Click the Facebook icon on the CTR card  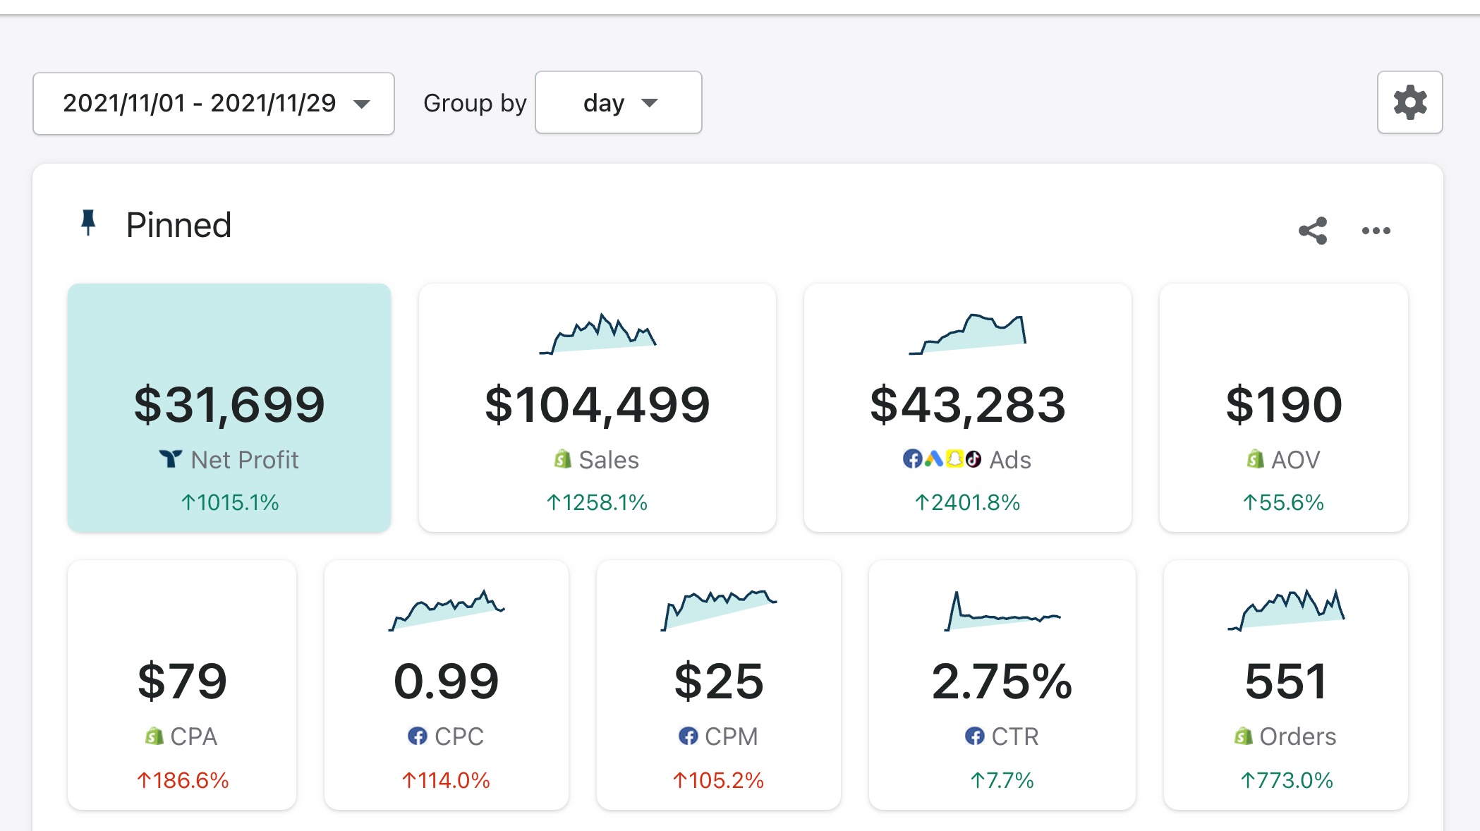(975, 736)
